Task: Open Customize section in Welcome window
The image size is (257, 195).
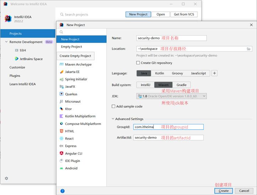Action: coord(17,67)
